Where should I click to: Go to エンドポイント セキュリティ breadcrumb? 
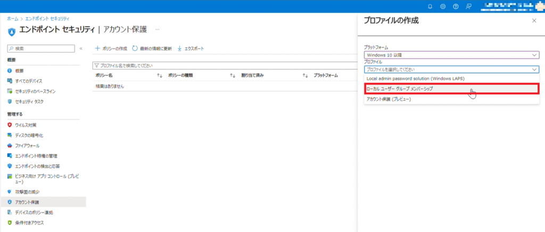[47, 19]
